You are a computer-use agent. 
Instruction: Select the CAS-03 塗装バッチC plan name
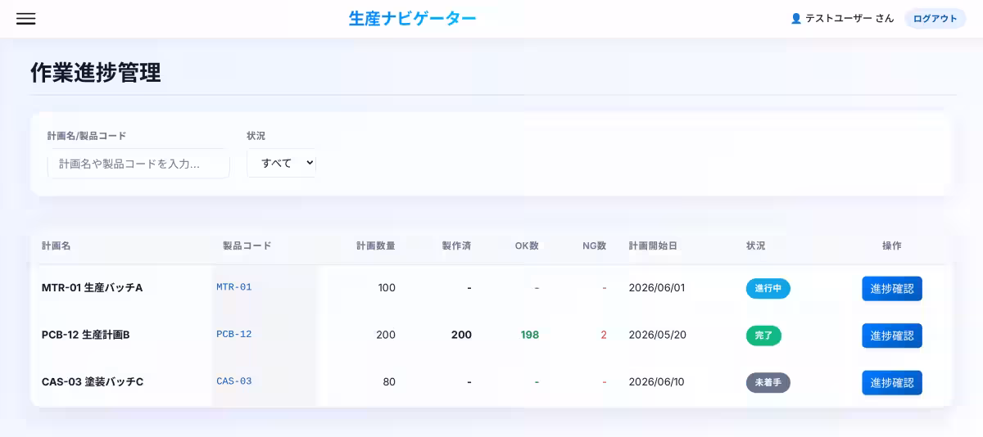(x=93, y=382)
